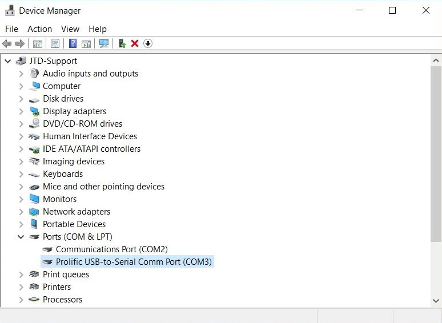Click the Processors chip icon
442x323 pixels.
34,300
